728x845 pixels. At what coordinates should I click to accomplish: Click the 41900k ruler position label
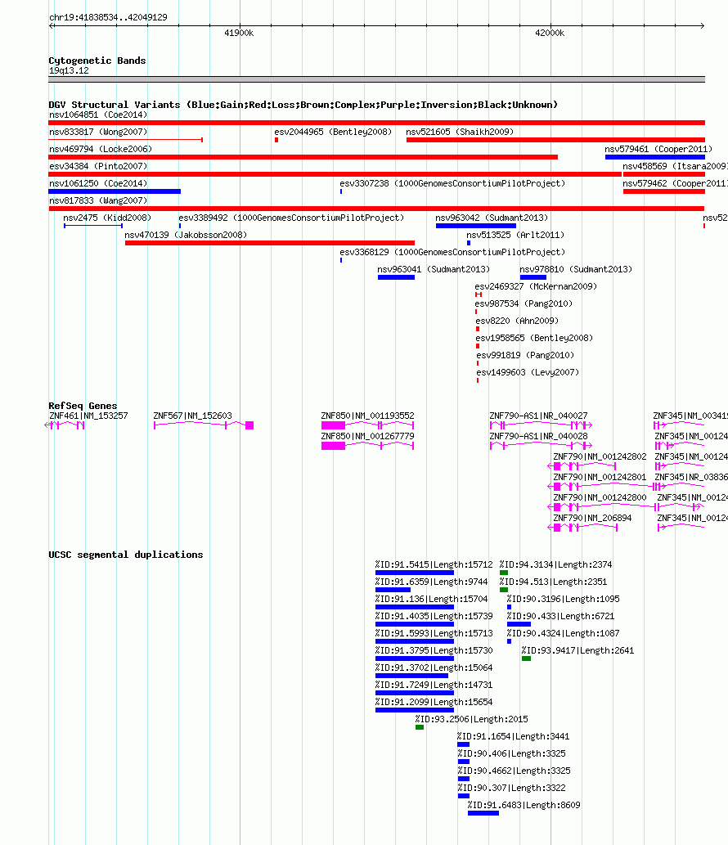239,34
